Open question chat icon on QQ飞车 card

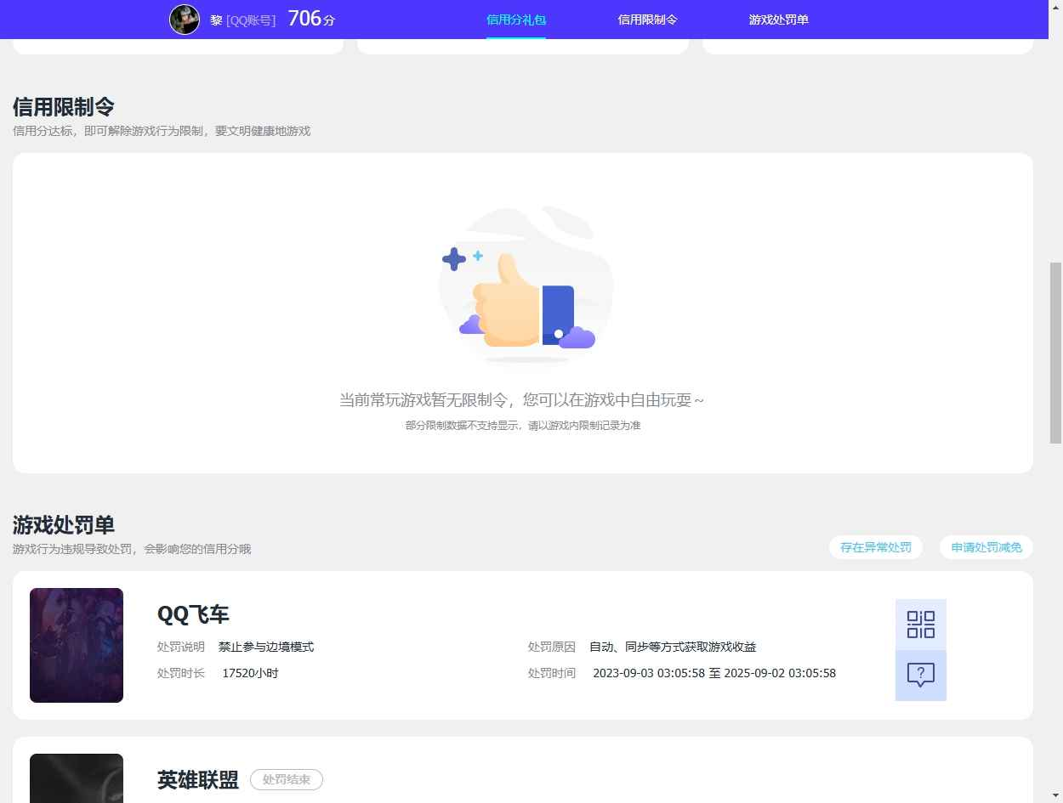coord(921,676)
